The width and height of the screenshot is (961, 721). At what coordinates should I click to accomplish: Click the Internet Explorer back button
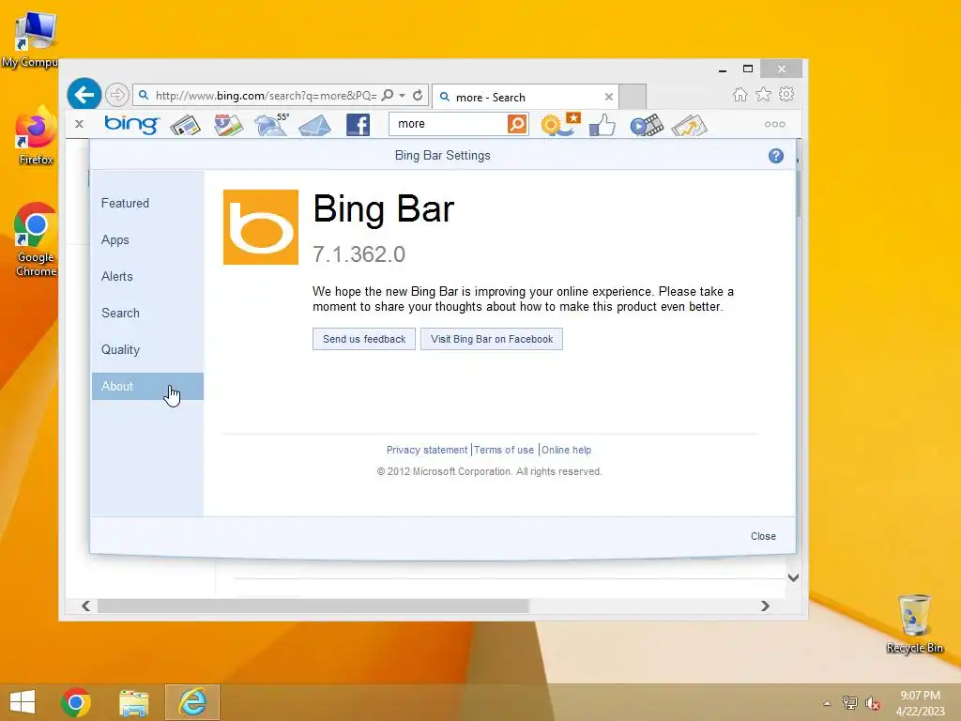[x=84, y=95]
